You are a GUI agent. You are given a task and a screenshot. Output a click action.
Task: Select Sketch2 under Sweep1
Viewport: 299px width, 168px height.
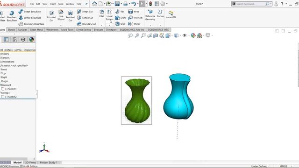[x=11, y=97]
